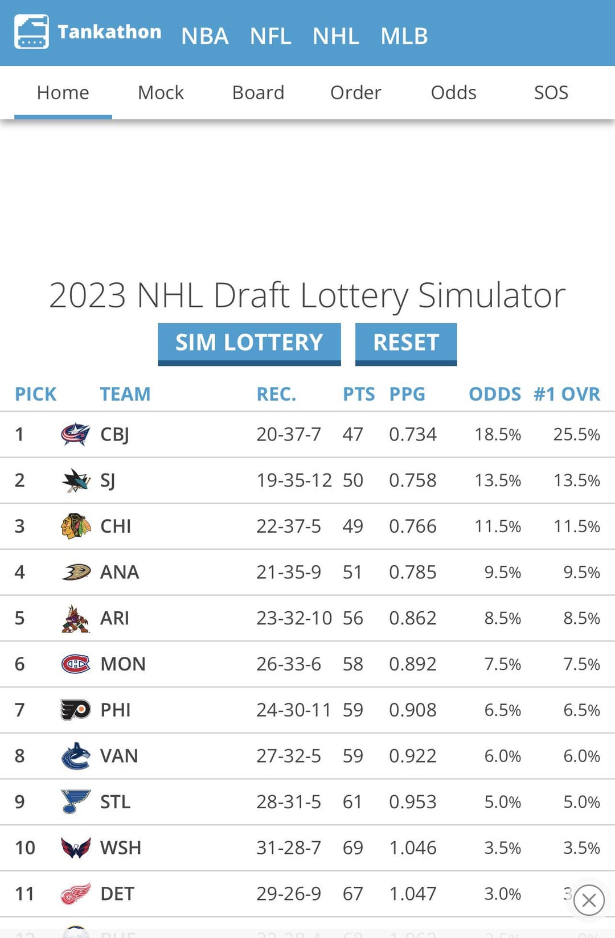Click the Washington Capitals logo
This screenshot has width=615, height=938.
tap(76, 848)
